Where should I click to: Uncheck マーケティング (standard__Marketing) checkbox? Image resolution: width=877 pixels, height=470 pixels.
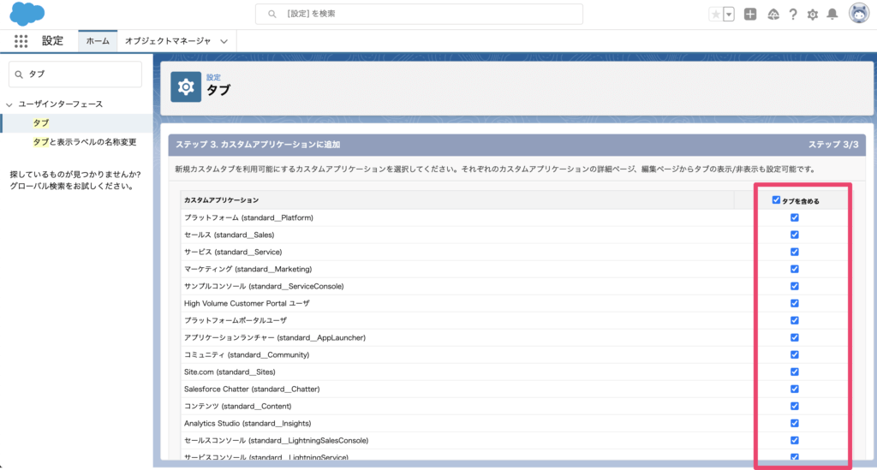click(x=794, y=269)
